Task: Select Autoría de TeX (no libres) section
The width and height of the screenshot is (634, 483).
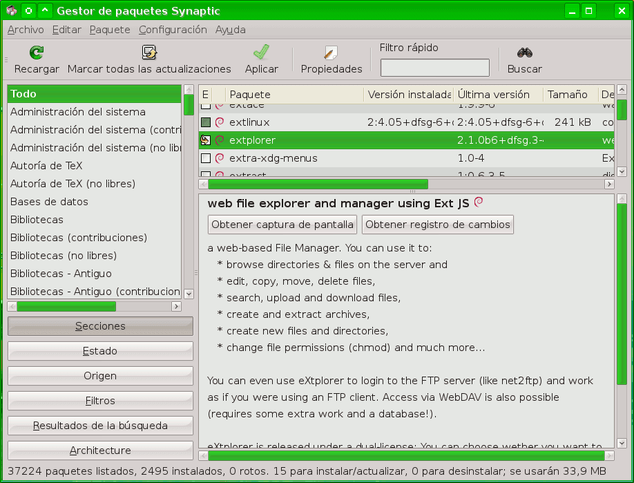Action: [x=94, y=184]
